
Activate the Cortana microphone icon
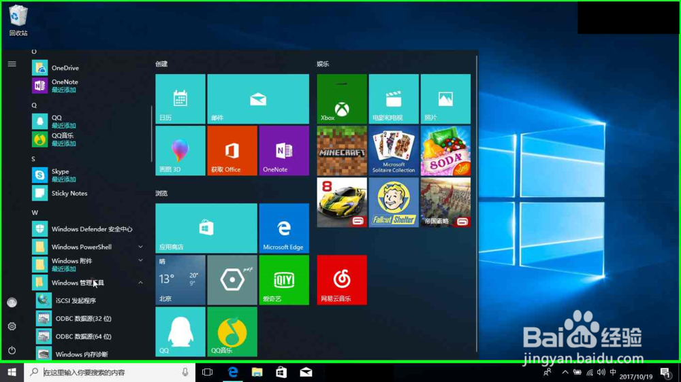pos(185,372)
